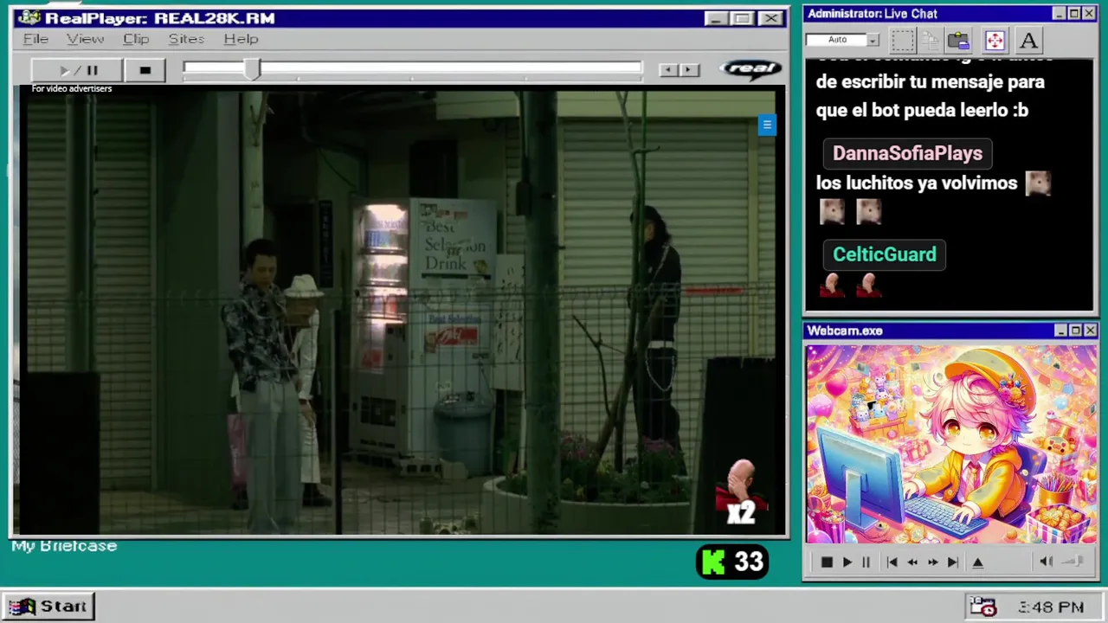The image size is (1108, 623).
Task: Click the scheduler tray icon in taskbar
Action: tap(982, 607)
